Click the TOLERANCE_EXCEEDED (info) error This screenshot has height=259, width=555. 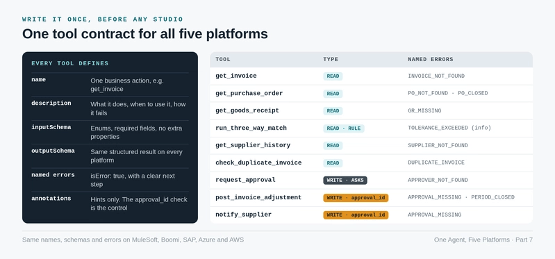(449, 128)
